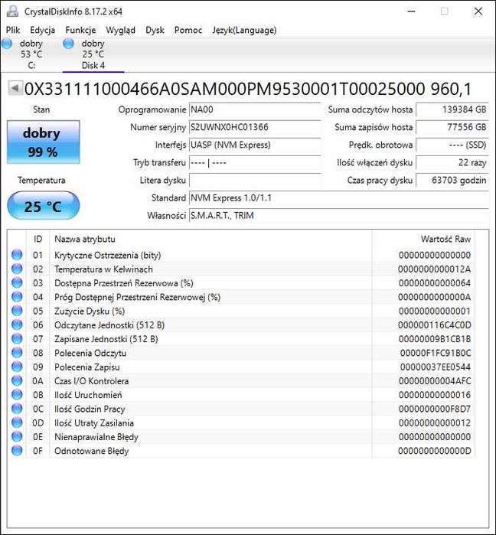496x535 pixels.
Task: Switch to the C: drive tab
Action: (31, 54)
